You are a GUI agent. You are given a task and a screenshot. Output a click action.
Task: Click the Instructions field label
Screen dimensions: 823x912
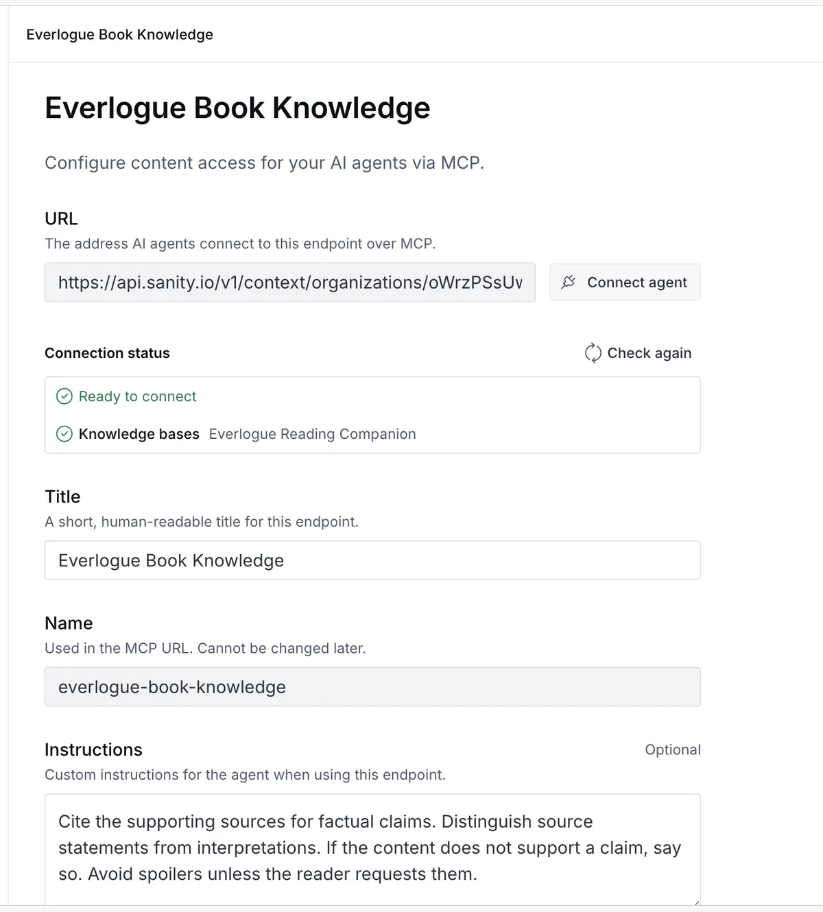[93, 749]
